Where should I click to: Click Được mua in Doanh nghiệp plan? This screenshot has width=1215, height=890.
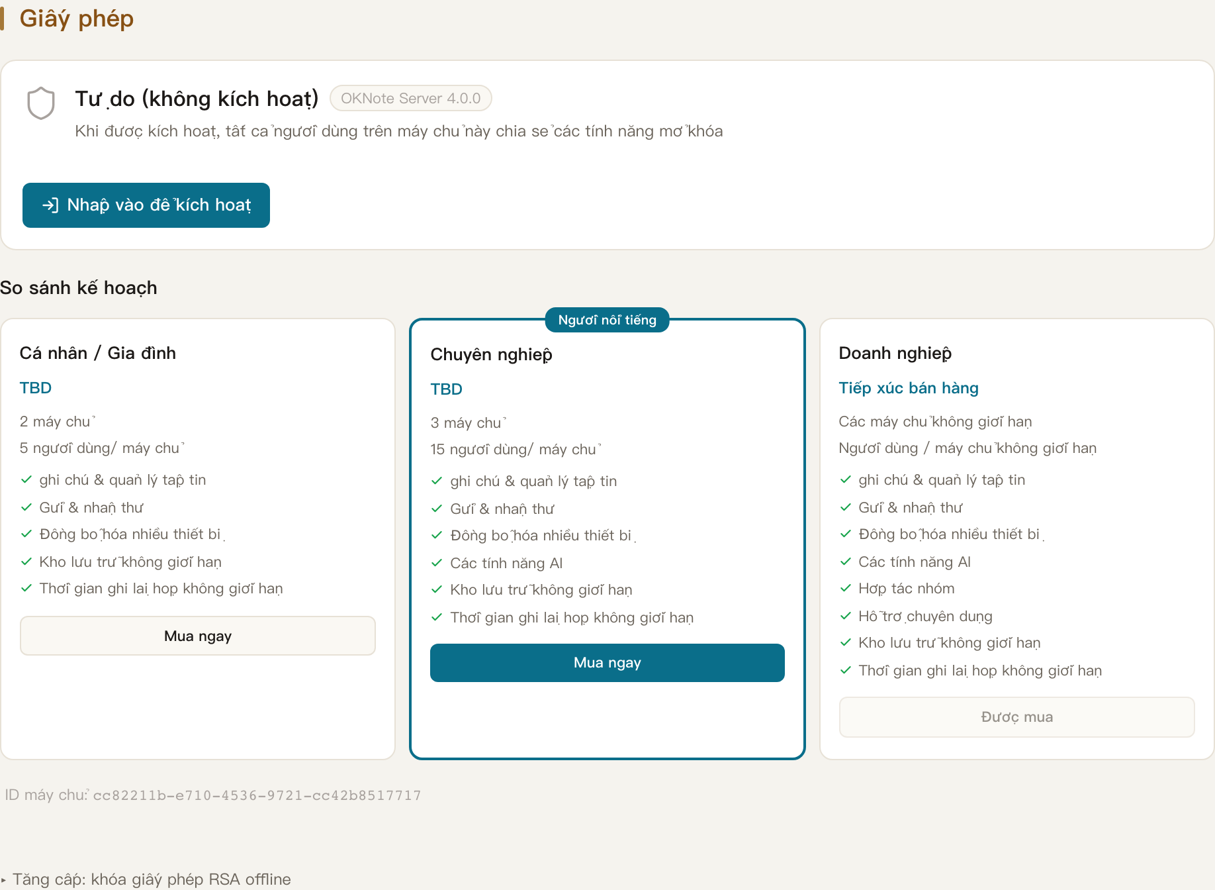pos(1017,717)
